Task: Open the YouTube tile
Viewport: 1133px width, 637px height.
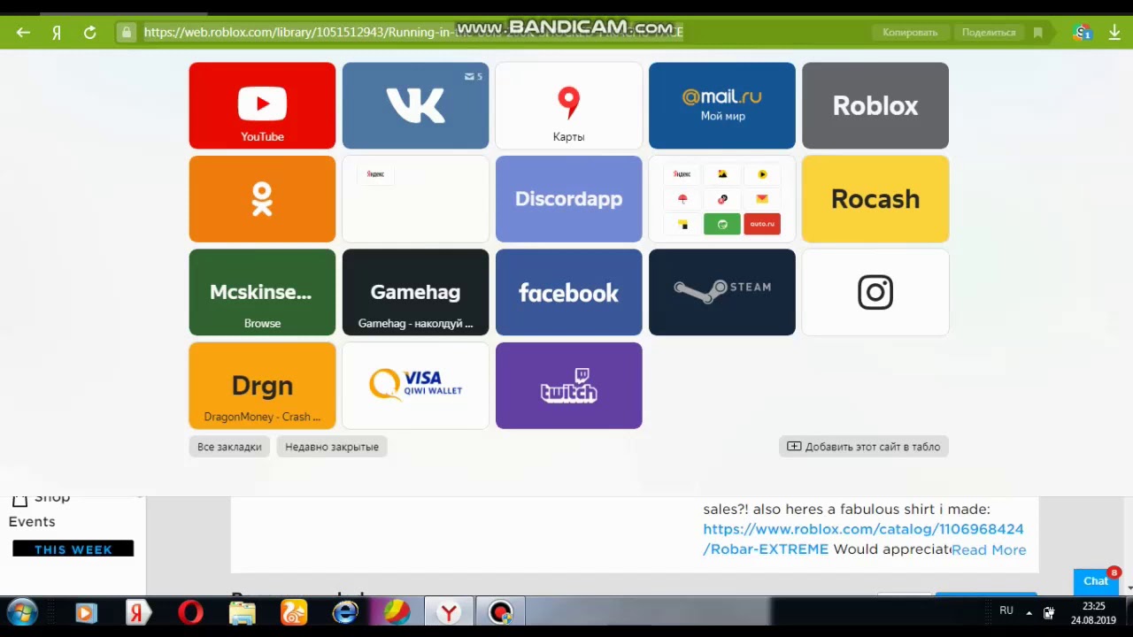Action: pos(262,105)
